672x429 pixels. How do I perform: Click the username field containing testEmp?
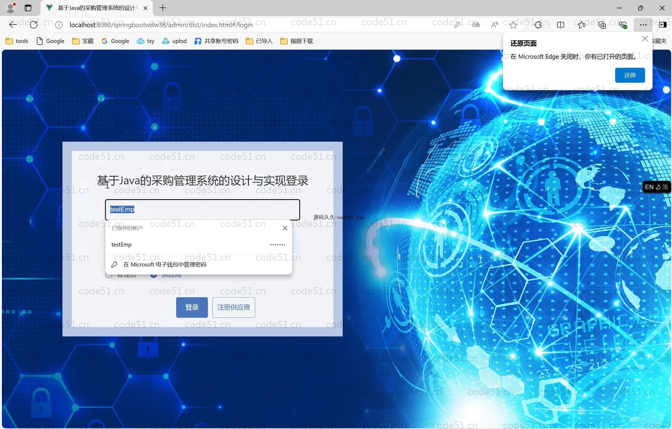point(202,209)
